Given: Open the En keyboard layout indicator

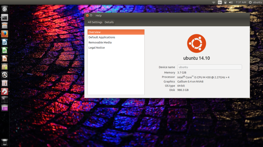Looking at the screenshot, I should (x=220, y=2).
